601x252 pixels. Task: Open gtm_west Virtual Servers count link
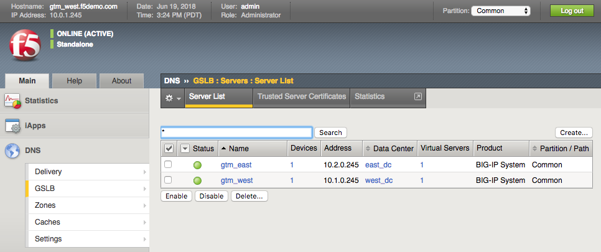(422, 180)
